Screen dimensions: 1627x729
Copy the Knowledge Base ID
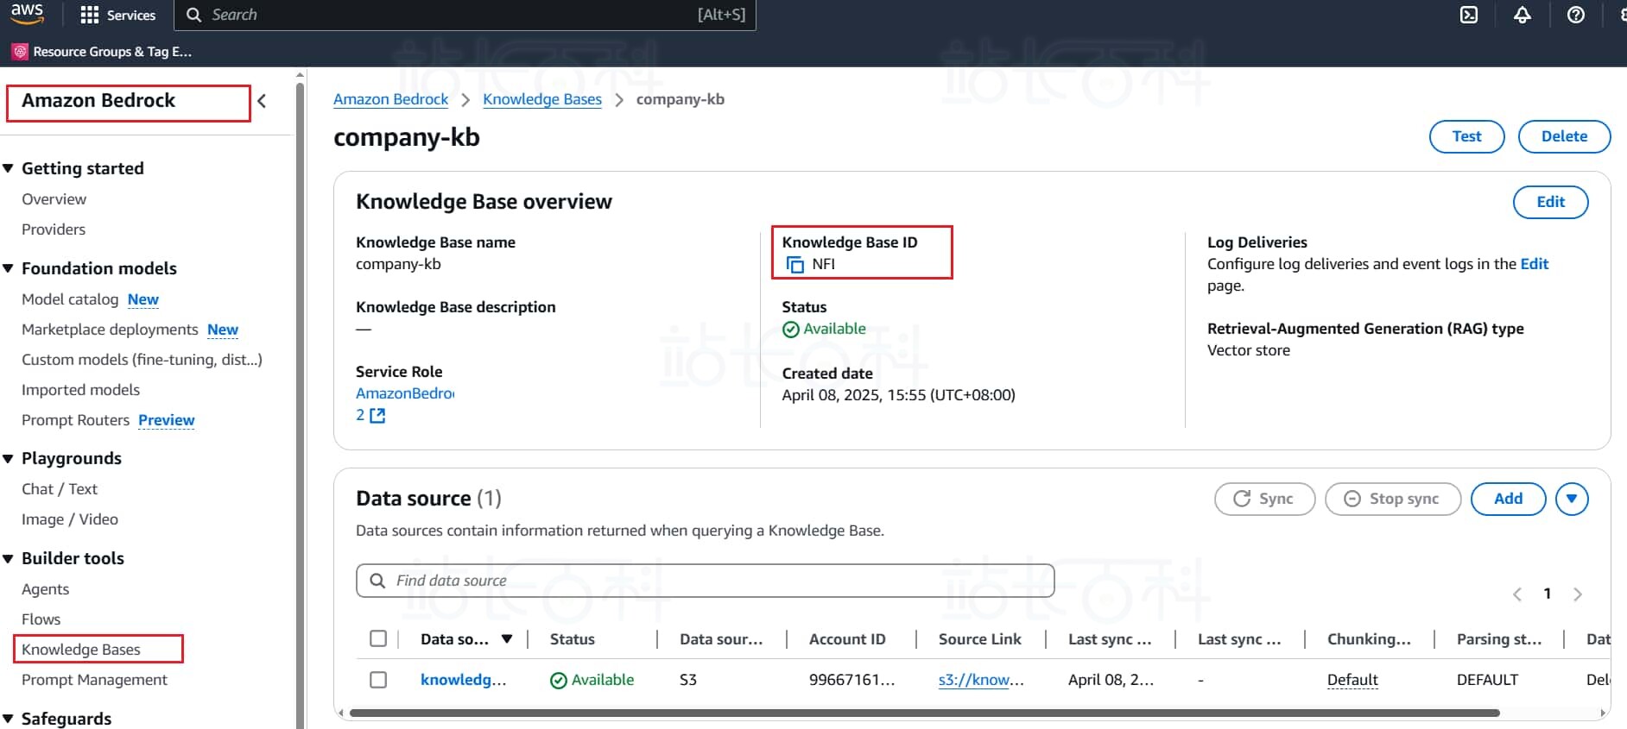click(795, 265)
